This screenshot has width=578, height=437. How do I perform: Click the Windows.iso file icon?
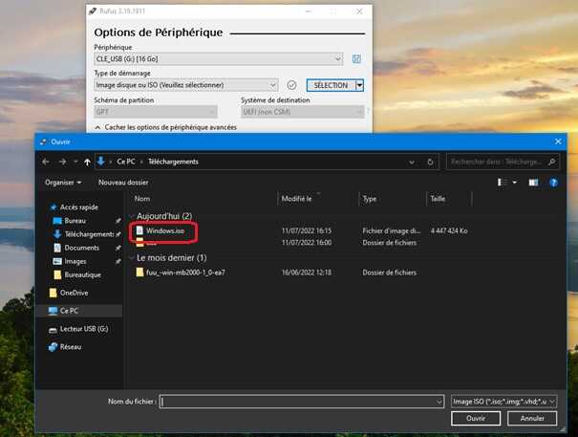coord(139,230)
